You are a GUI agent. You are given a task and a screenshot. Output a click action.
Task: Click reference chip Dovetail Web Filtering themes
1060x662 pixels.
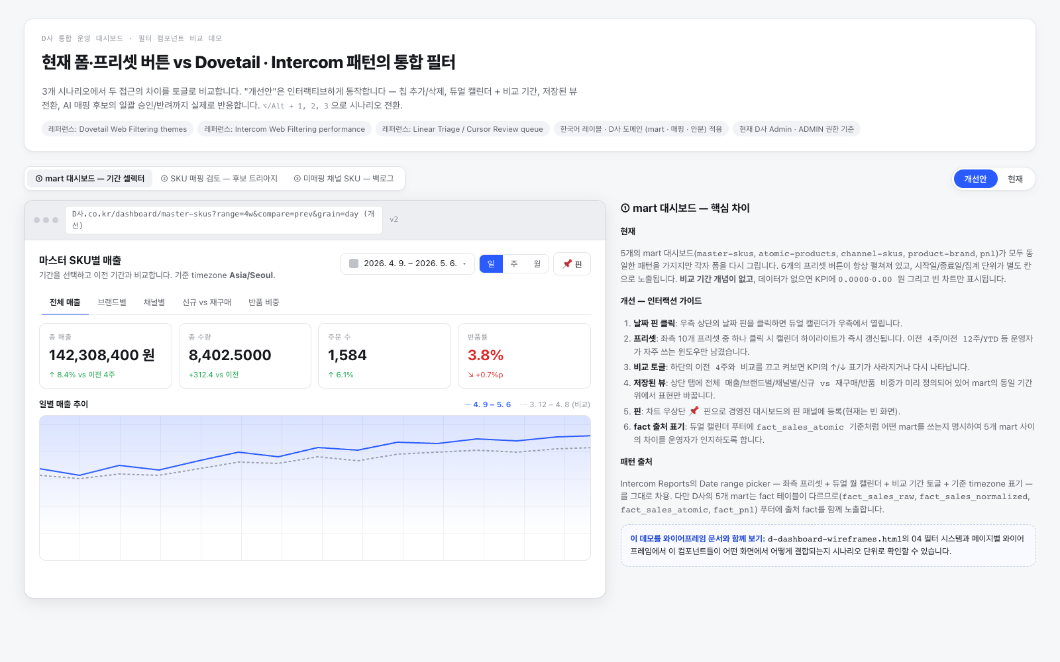(118, 129)
